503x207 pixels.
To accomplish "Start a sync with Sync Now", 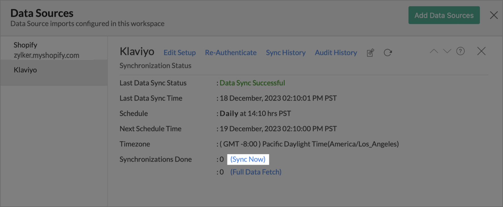I will click(x=248, y=159).
